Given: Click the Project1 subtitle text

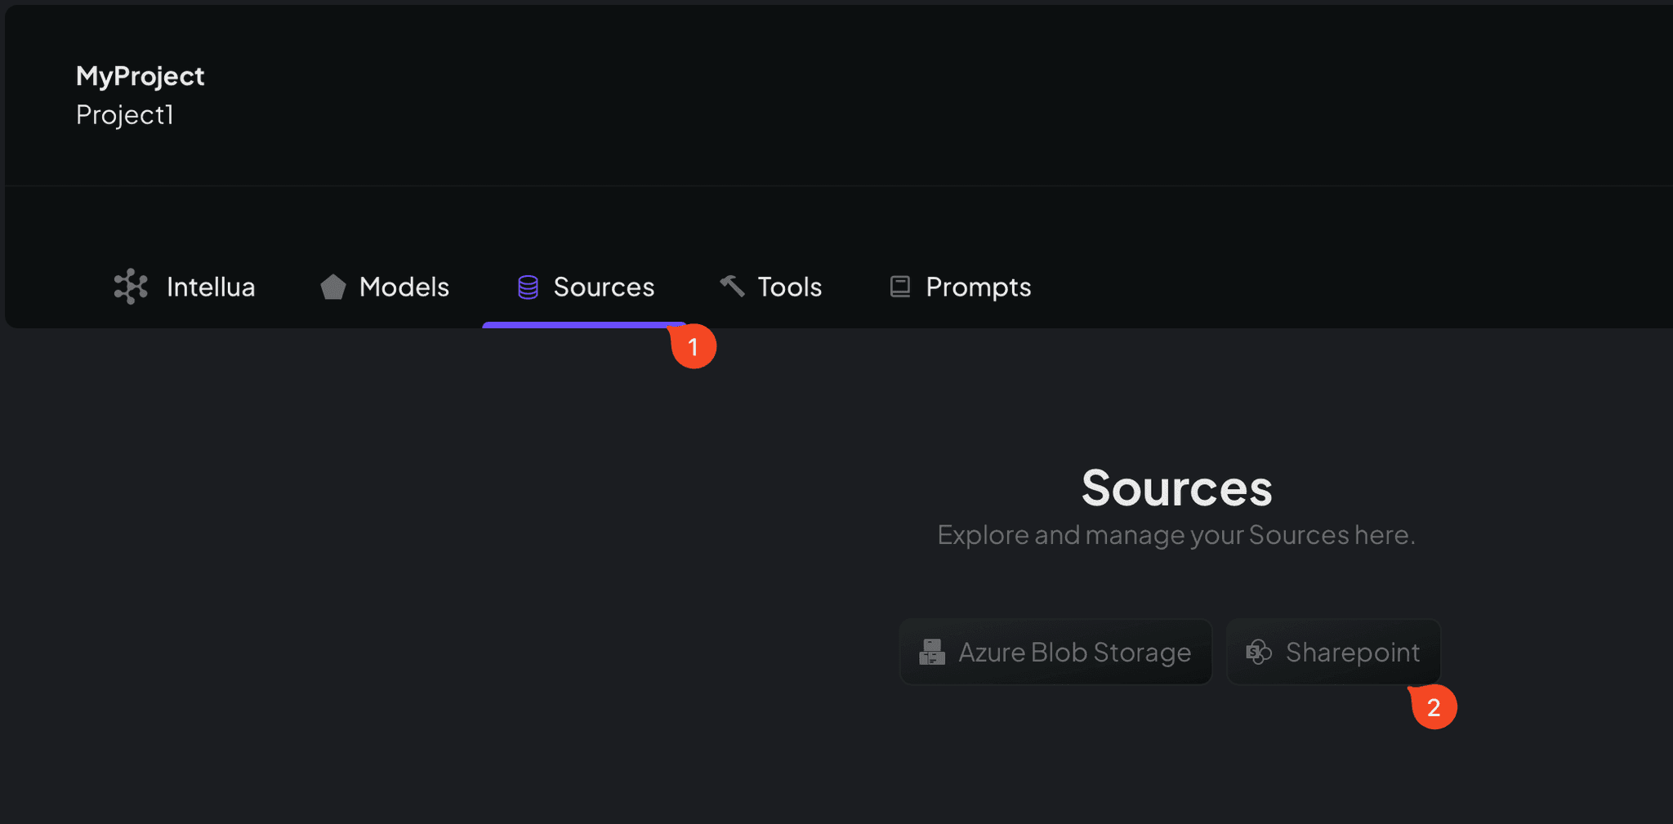Looking at the screenshot, I should pyautogui.click(x=124, y=115).
